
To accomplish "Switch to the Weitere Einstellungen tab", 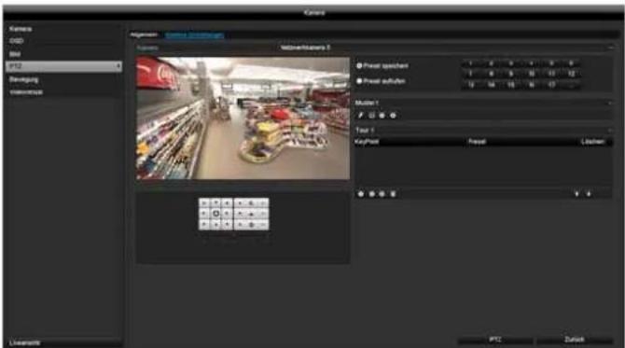I will 195,35.
